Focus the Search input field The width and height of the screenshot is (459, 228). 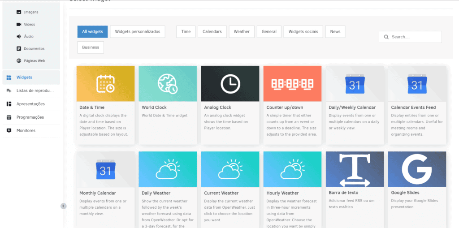coord(411,37)
